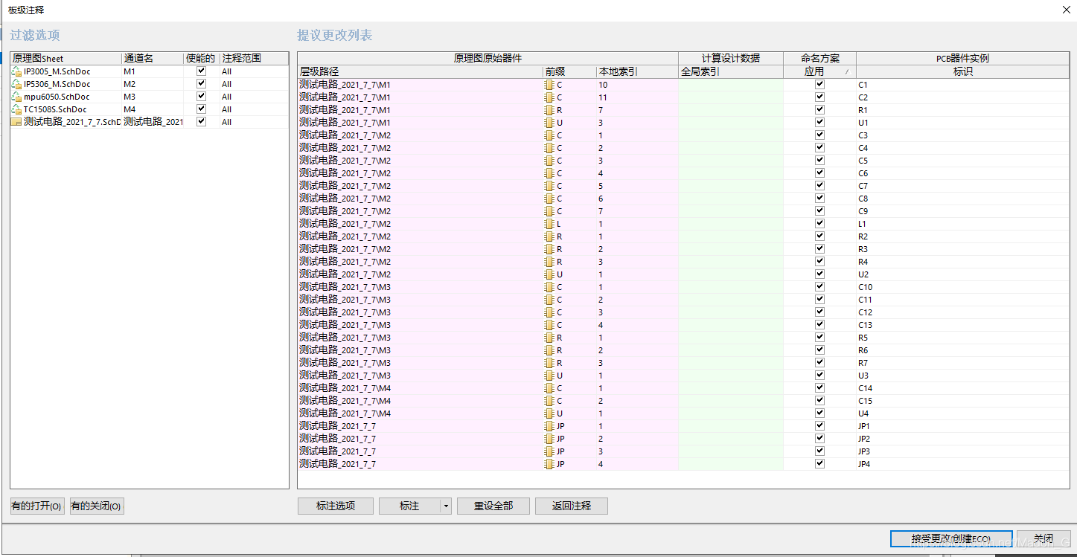The height and width of the screenshot is (557, 1077).
Task: Click the 注释范围 column header
Action: click(x=253, y=58)
